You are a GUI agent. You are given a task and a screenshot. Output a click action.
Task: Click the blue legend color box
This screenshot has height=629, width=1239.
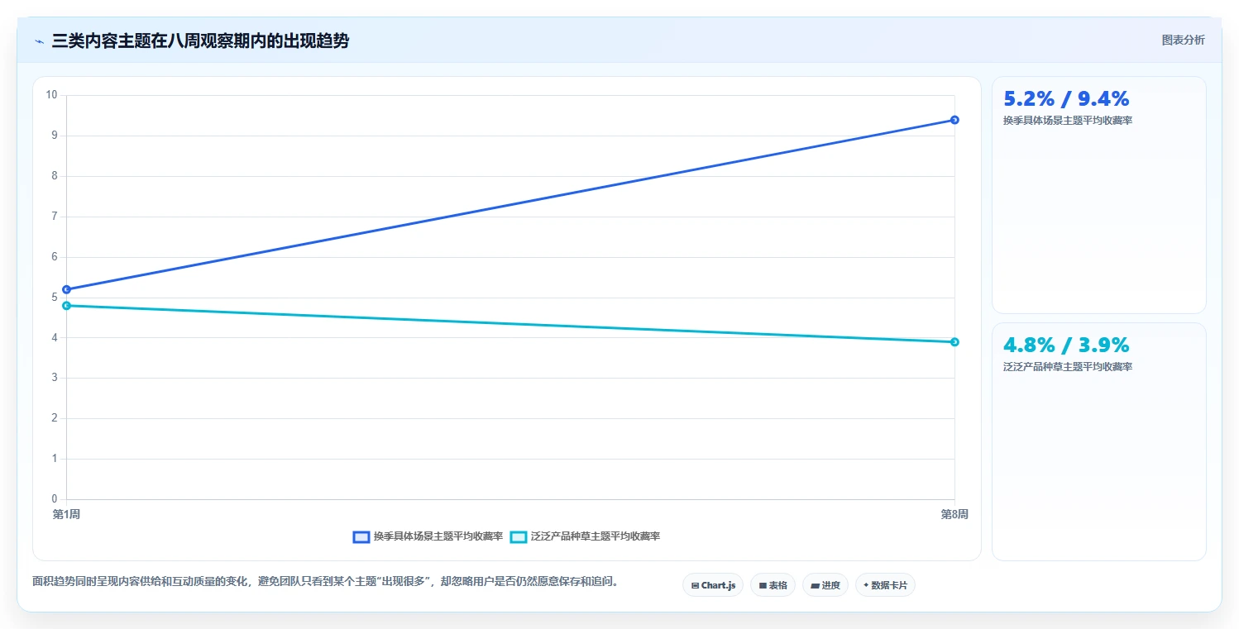point(361,537)
